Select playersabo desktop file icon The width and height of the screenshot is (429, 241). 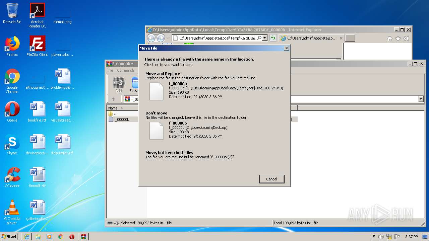62,48
